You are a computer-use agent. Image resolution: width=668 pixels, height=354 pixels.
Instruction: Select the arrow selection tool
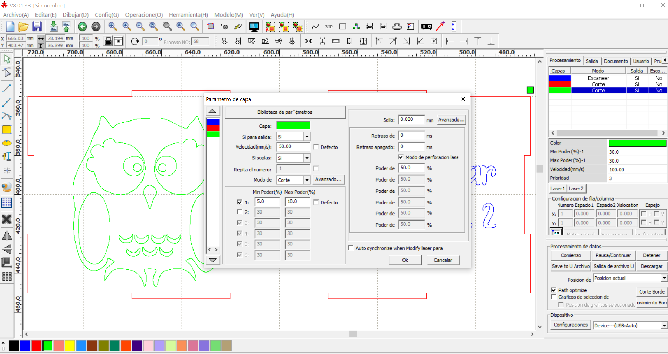click(7, 59)
